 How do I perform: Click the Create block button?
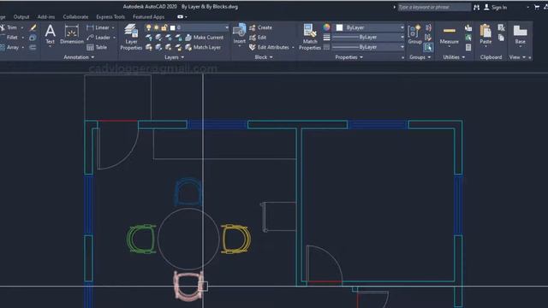260,27
